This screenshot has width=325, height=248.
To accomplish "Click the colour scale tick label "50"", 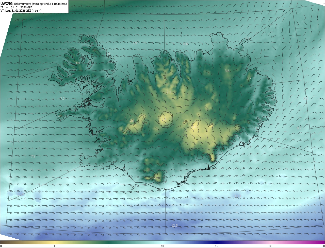I will click(323, 246).
